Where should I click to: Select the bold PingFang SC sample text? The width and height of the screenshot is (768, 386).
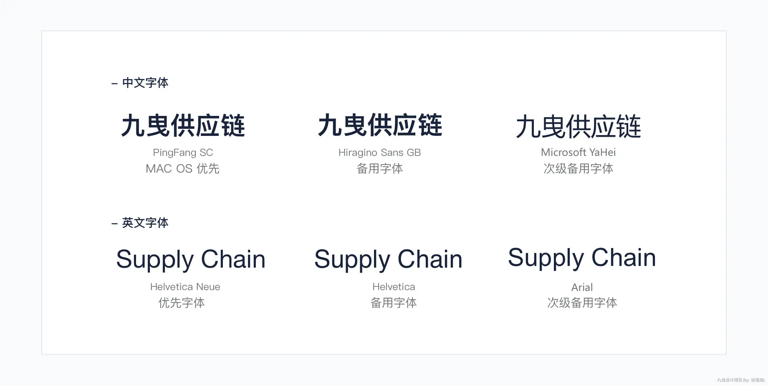point(183,125)
